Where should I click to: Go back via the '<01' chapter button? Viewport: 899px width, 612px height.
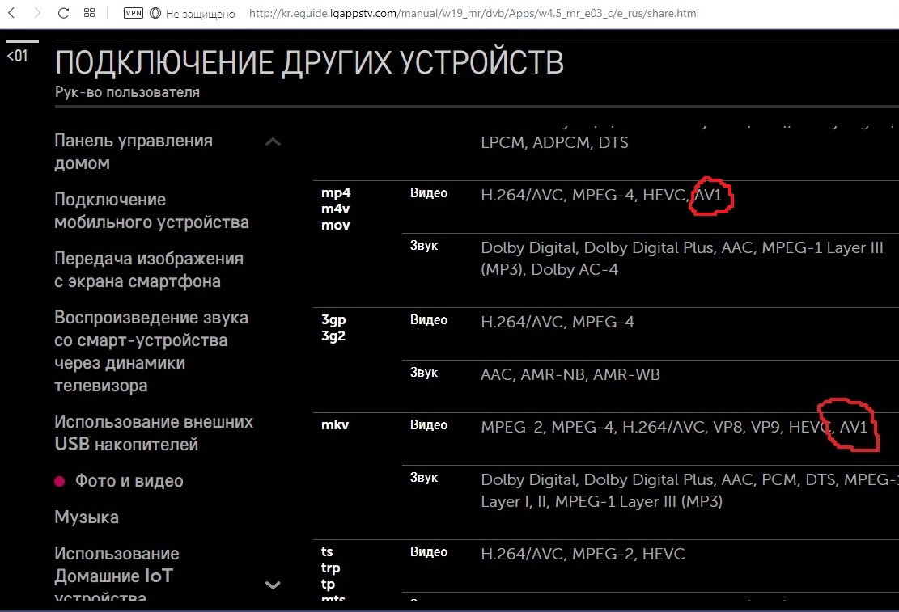click(x=17, y=56)
